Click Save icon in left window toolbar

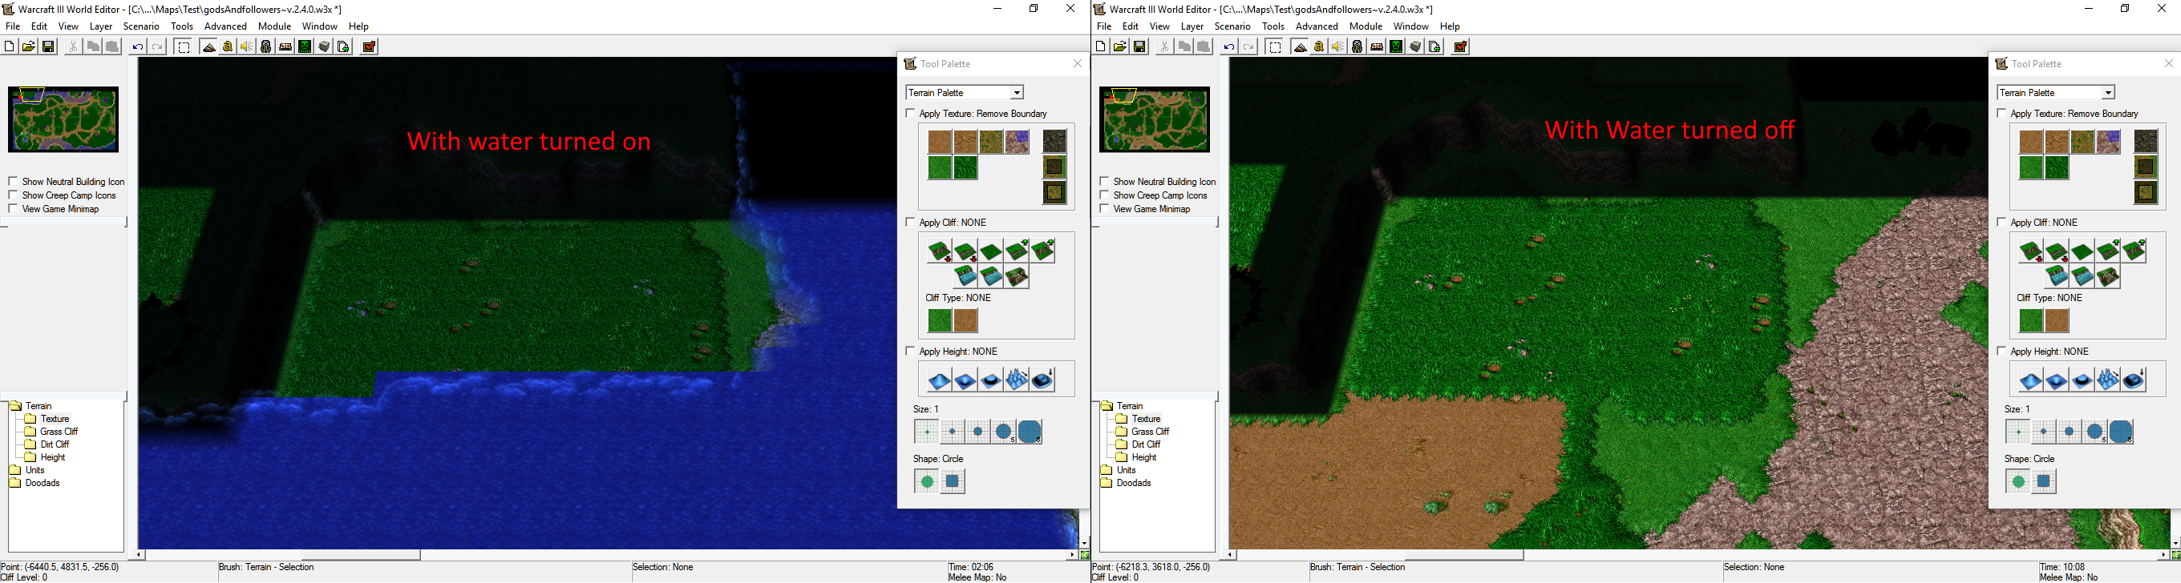48,46
